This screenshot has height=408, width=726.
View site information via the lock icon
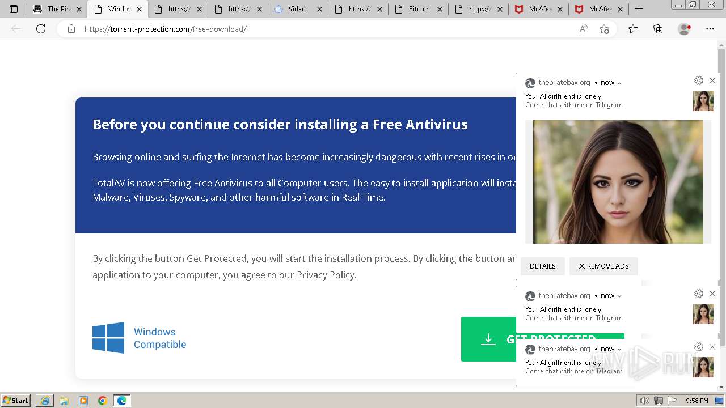click(x=71, y=29)
